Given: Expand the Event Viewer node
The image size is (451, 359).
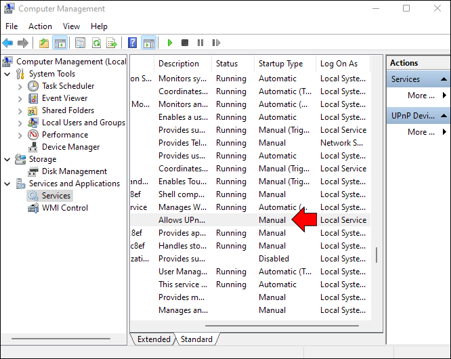Looking at the screenshot, I should point(20,99).
